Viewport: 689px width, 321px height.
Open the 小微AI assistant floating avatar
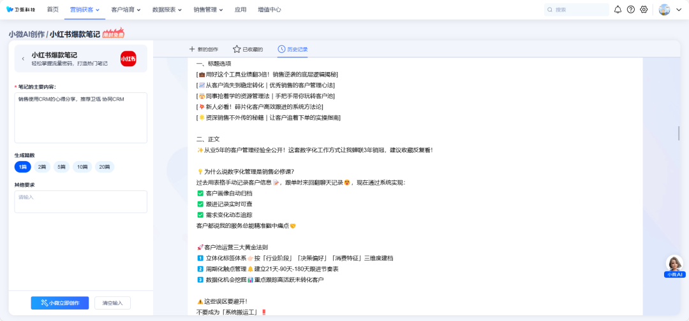pos(674,264)
